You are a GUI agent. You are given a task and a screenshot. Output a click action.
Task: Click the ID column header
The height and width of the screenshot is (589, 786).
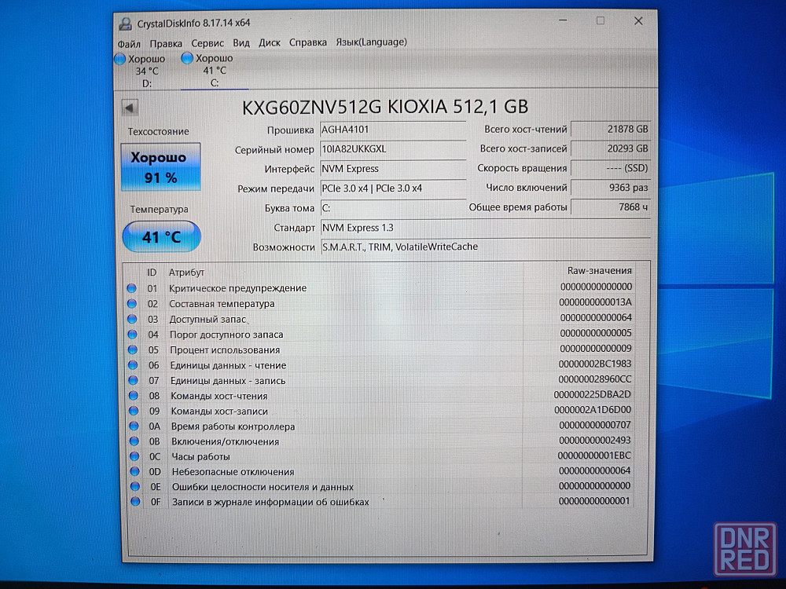[x=152, y=273]
